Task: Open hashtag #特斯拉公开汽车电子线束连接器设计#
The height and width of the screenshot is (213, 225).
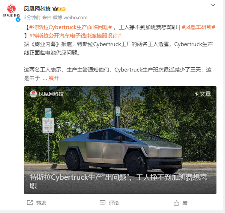Action: (x=75, y=36)
